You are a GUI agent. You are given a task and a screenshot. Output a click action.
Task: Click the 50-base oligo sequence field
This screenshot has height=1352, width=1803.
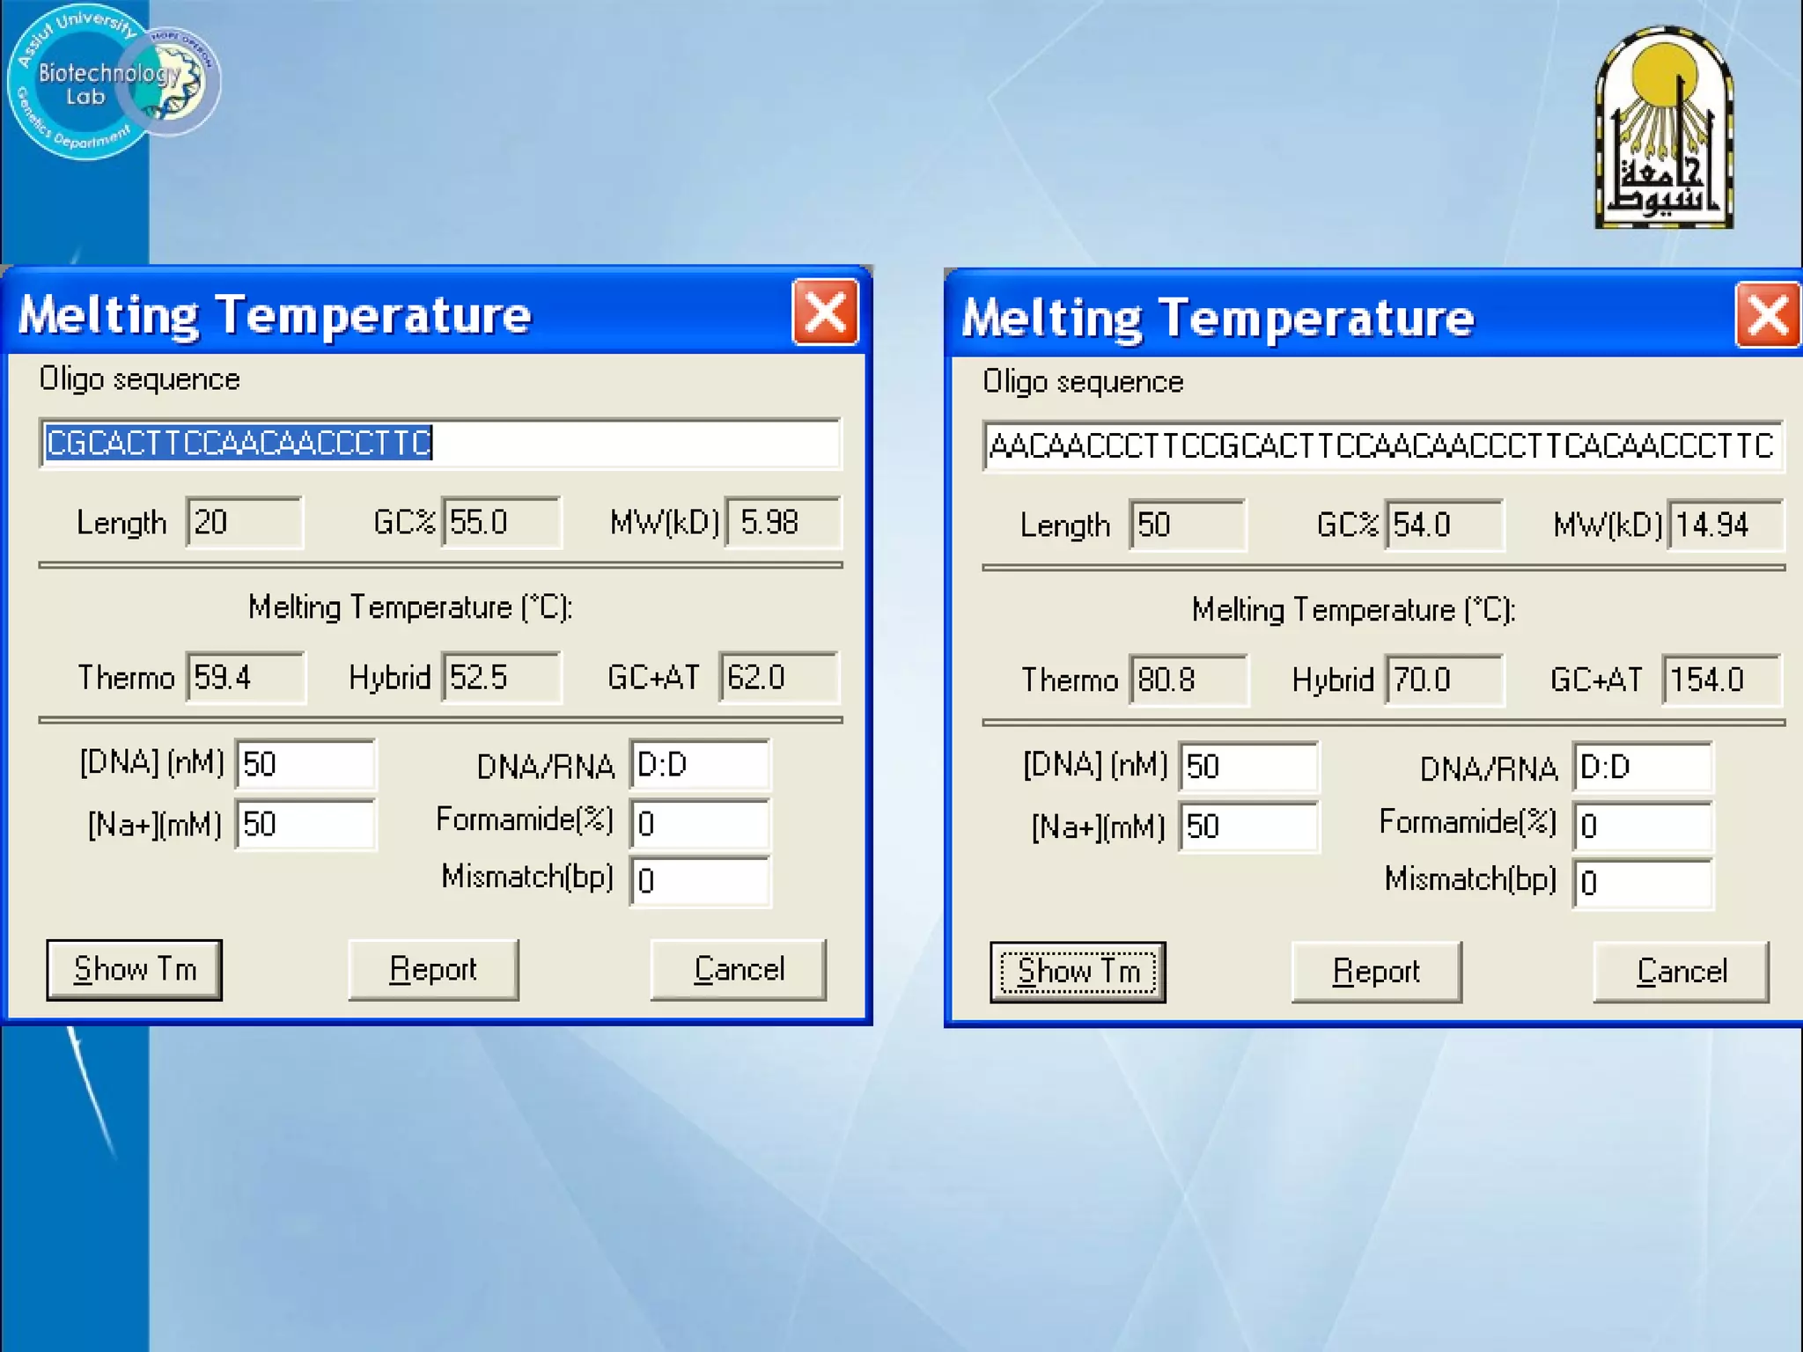1382,445
